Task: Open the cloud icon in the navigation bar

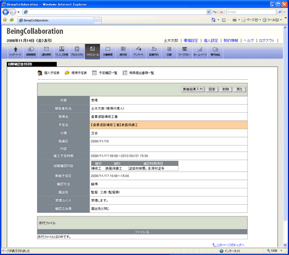Action: (31, 51)
